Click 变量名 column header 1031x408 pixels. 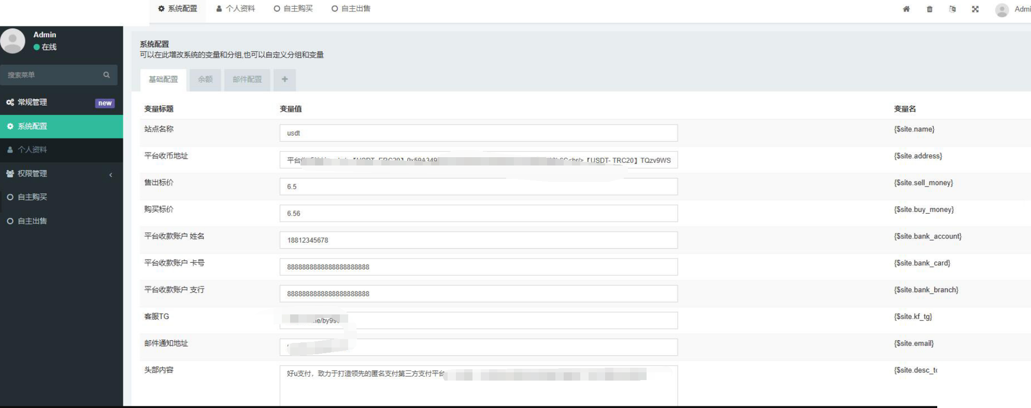click(x=905, y=109)
